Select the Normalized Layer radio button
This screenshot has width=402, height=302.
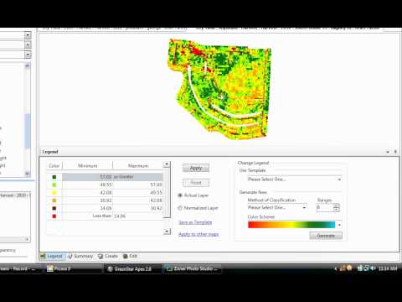click(x=180, y=208)
